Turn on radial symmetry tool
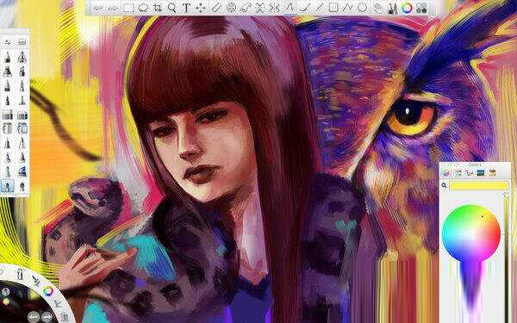This screenshot has height=323, width=517. pyautogui.click(x=274, y=8)
